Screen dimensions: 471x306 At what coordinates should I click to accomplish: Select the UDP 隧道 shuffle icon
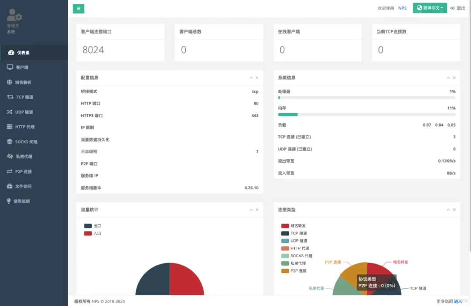10,112
